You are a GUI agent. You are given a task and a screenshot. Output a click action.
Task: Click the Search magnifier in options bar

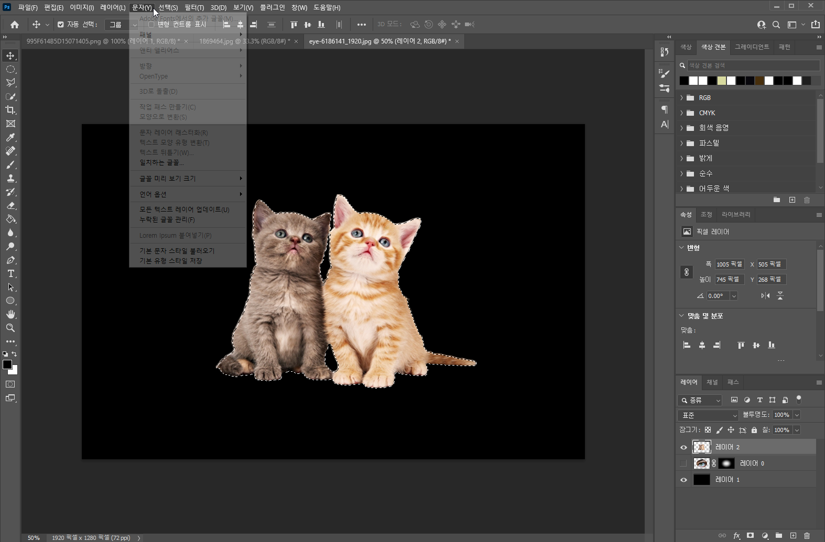point(776,25)
